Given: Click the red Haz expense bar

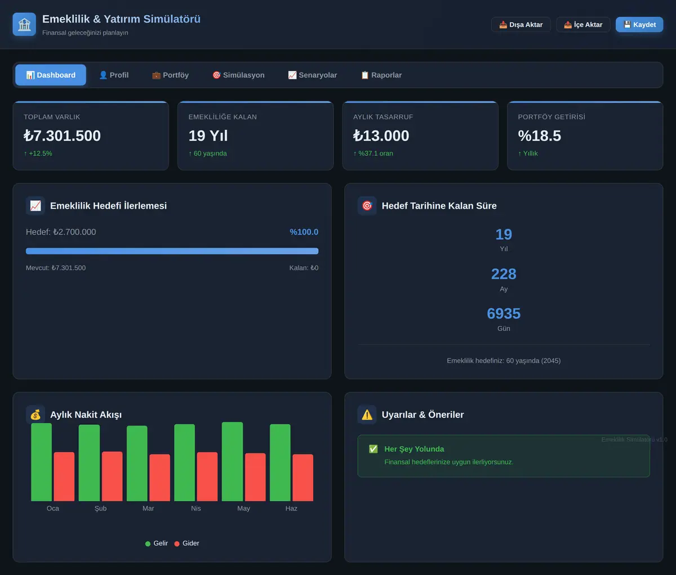Looking at the screenshot, I should (x=303, y=478).
